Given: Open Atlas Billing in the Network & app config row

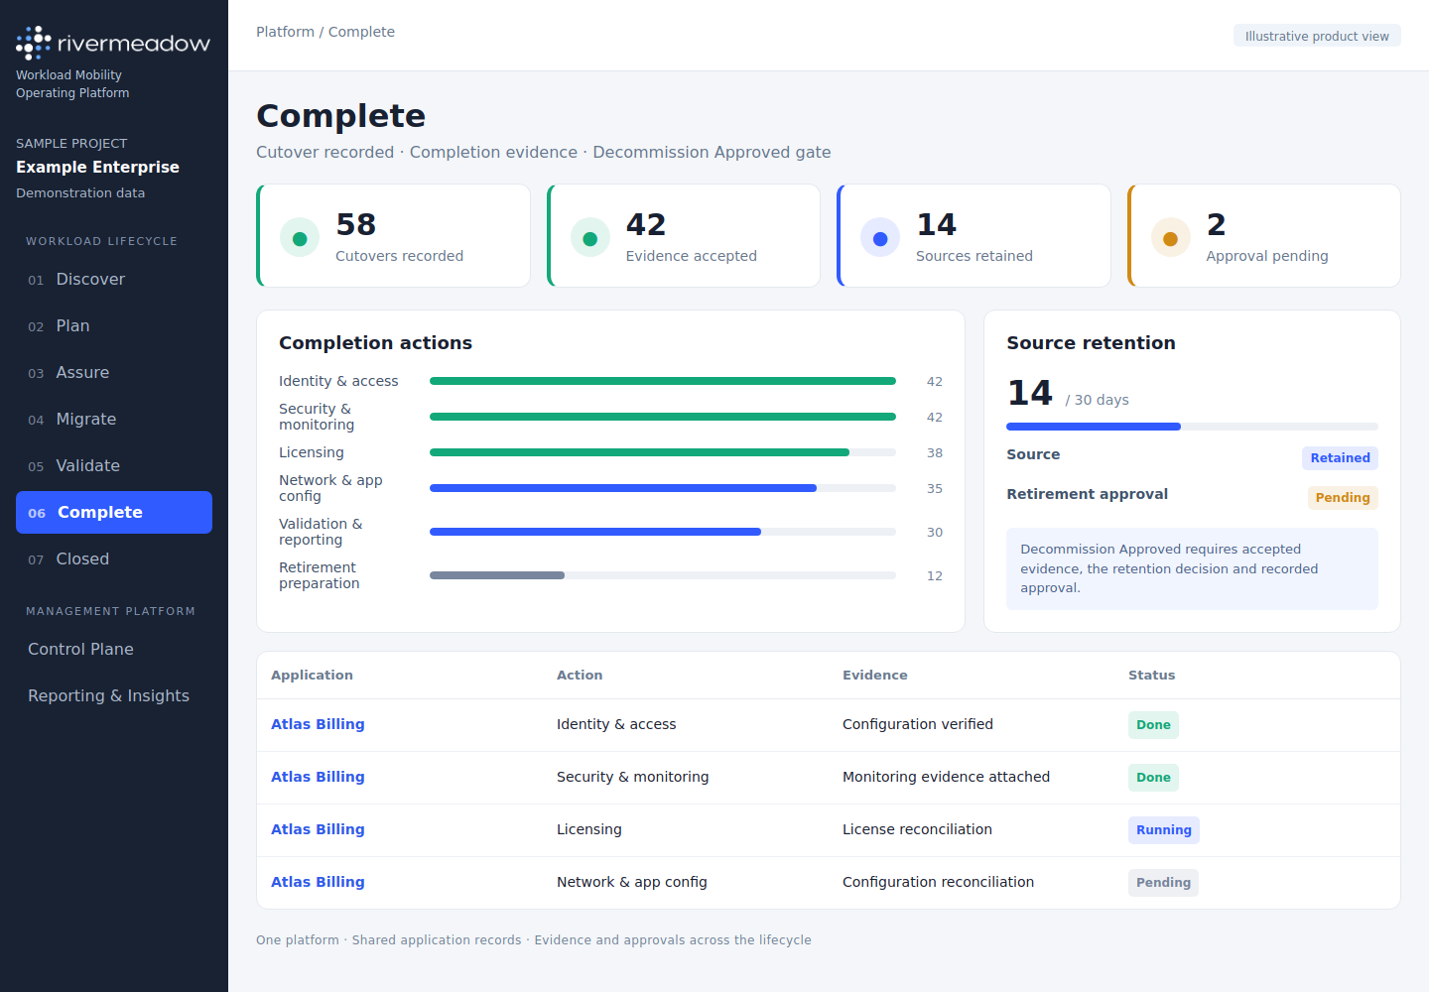Looking at the screenshot, I should click(x=318, y=882).
